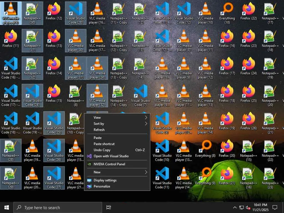
Task: Expand the View submenu
Action: tap(117, 118)
